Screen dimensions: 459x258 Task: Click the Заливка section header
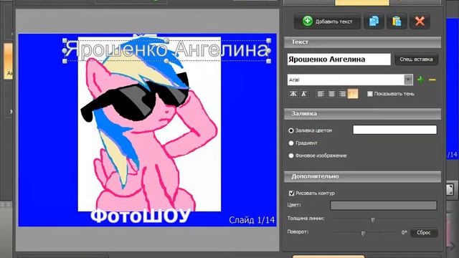[x=362, y=113]
